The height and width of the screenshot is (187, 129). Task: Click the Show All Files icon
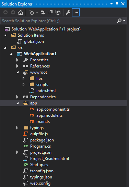pyautogui.click(x=58, y=12)
